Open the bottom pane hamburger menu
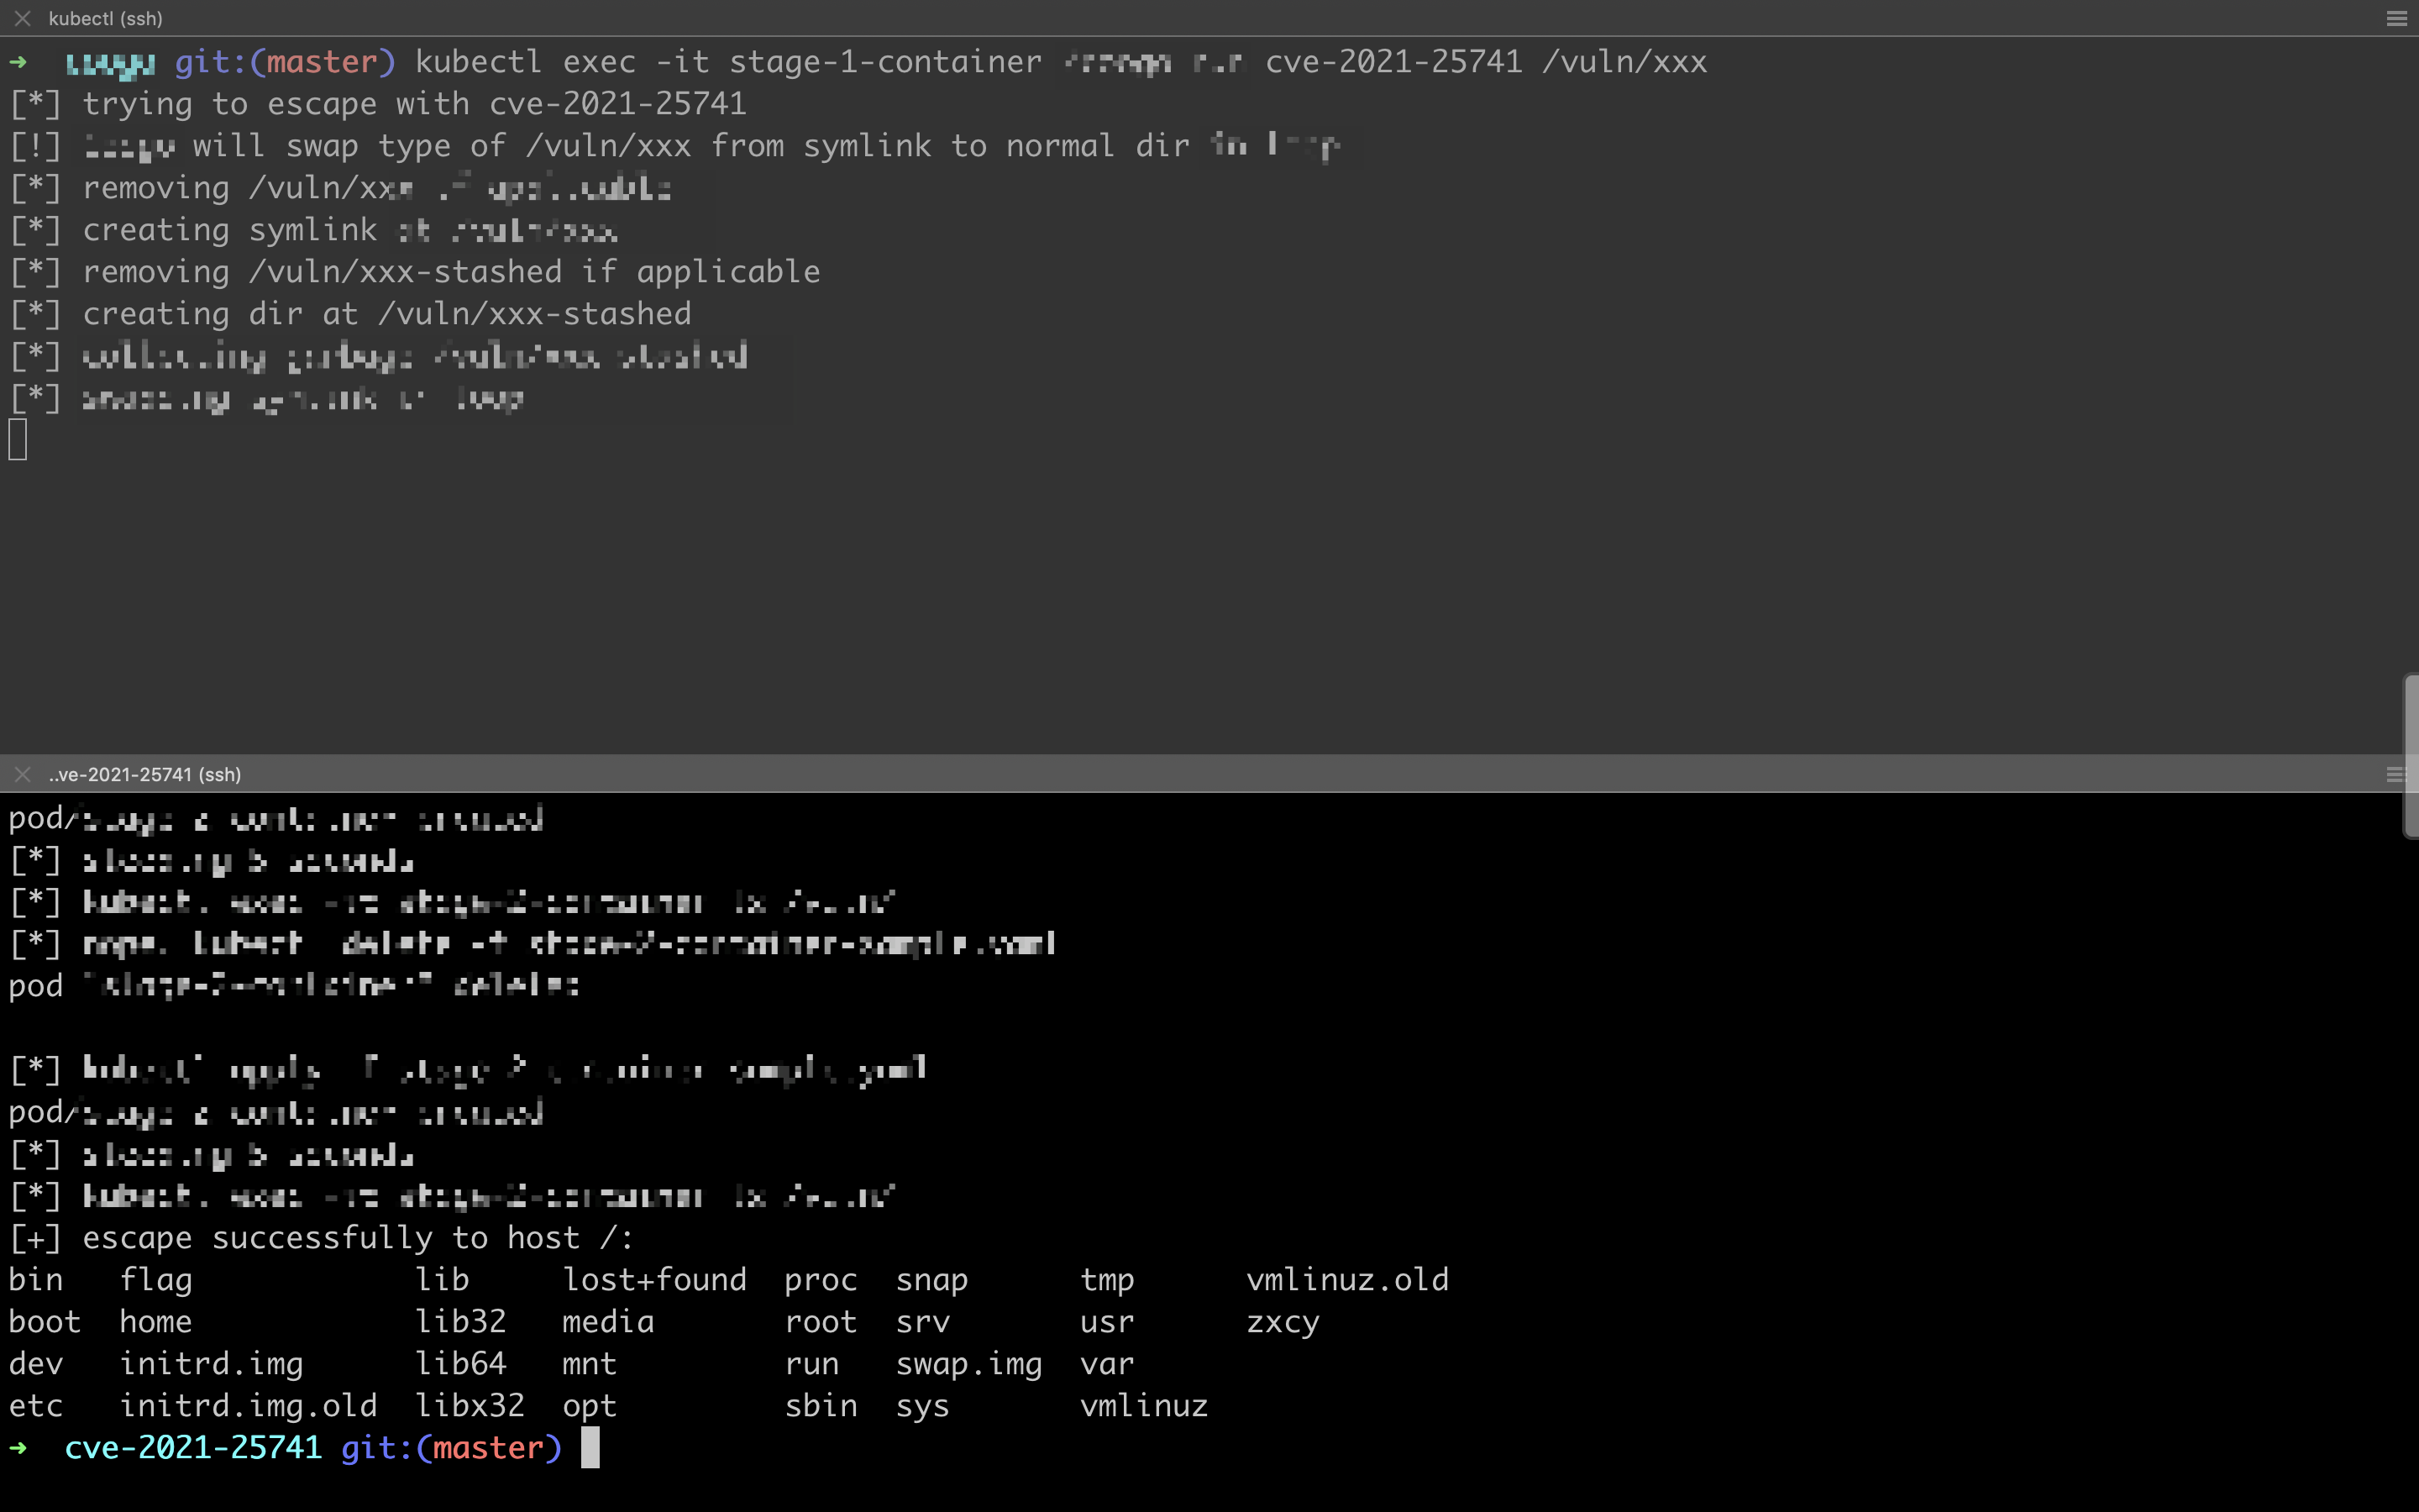The width and height of the screenshot is (2419, 1512). (x=2395, y=774)
